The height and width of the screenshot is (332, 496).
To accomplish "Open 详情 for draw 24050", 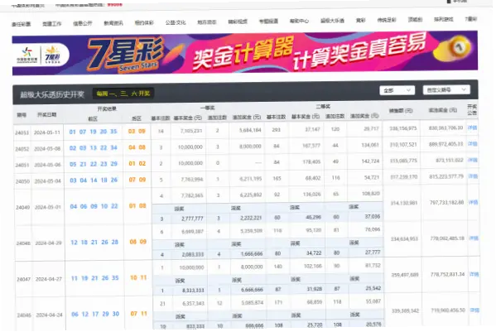I will (x=473, y=176).
